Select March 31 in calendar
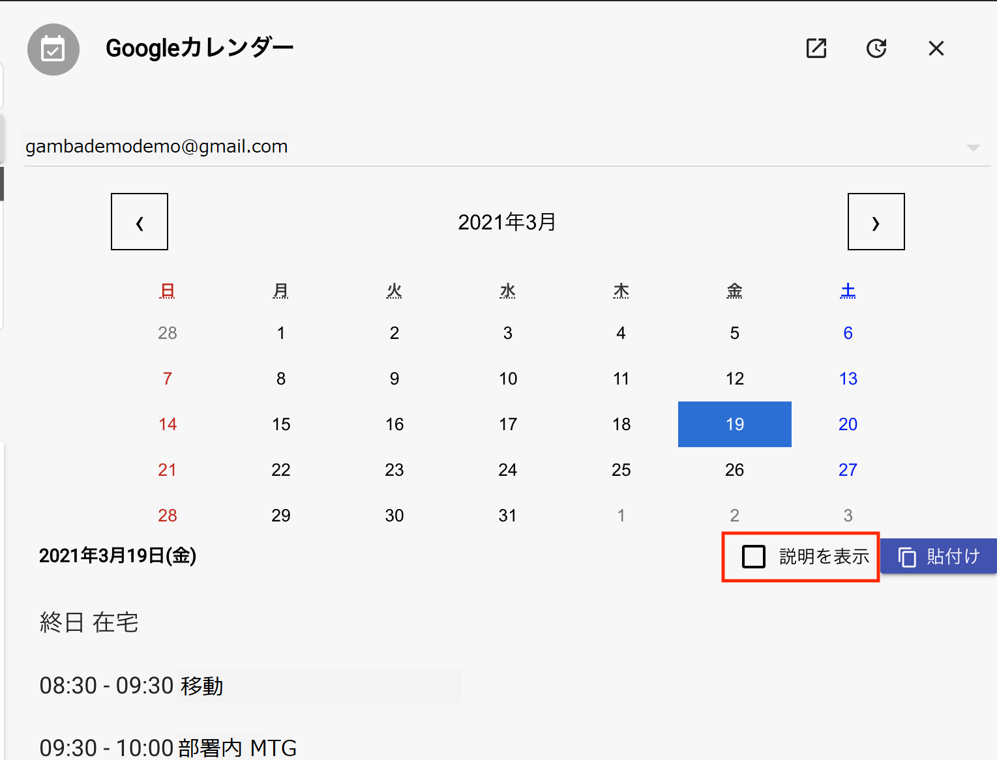 point(507,516)
